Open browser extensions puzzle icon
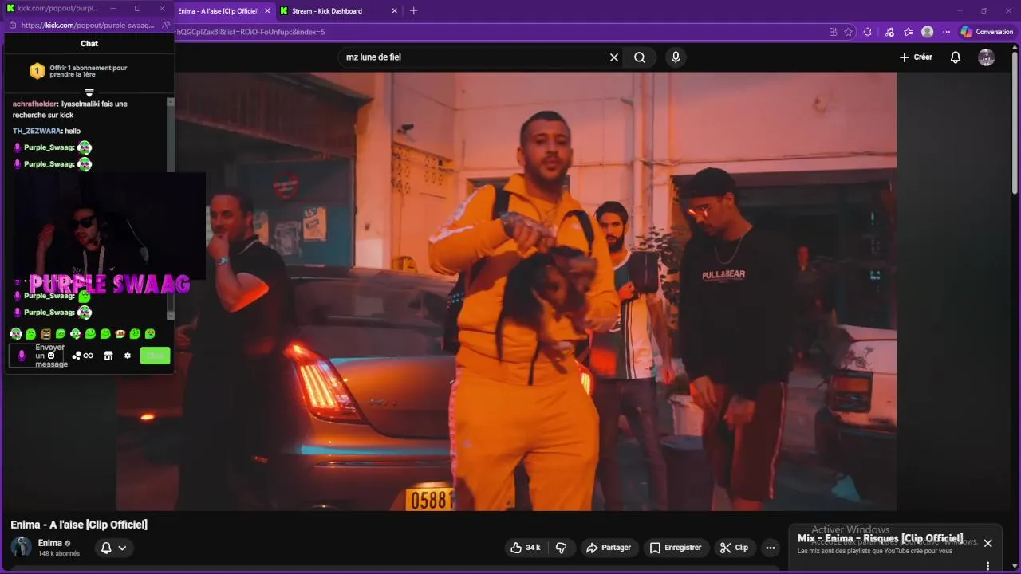This screenshot has height=574, width=1021. (x=868, y=32)
